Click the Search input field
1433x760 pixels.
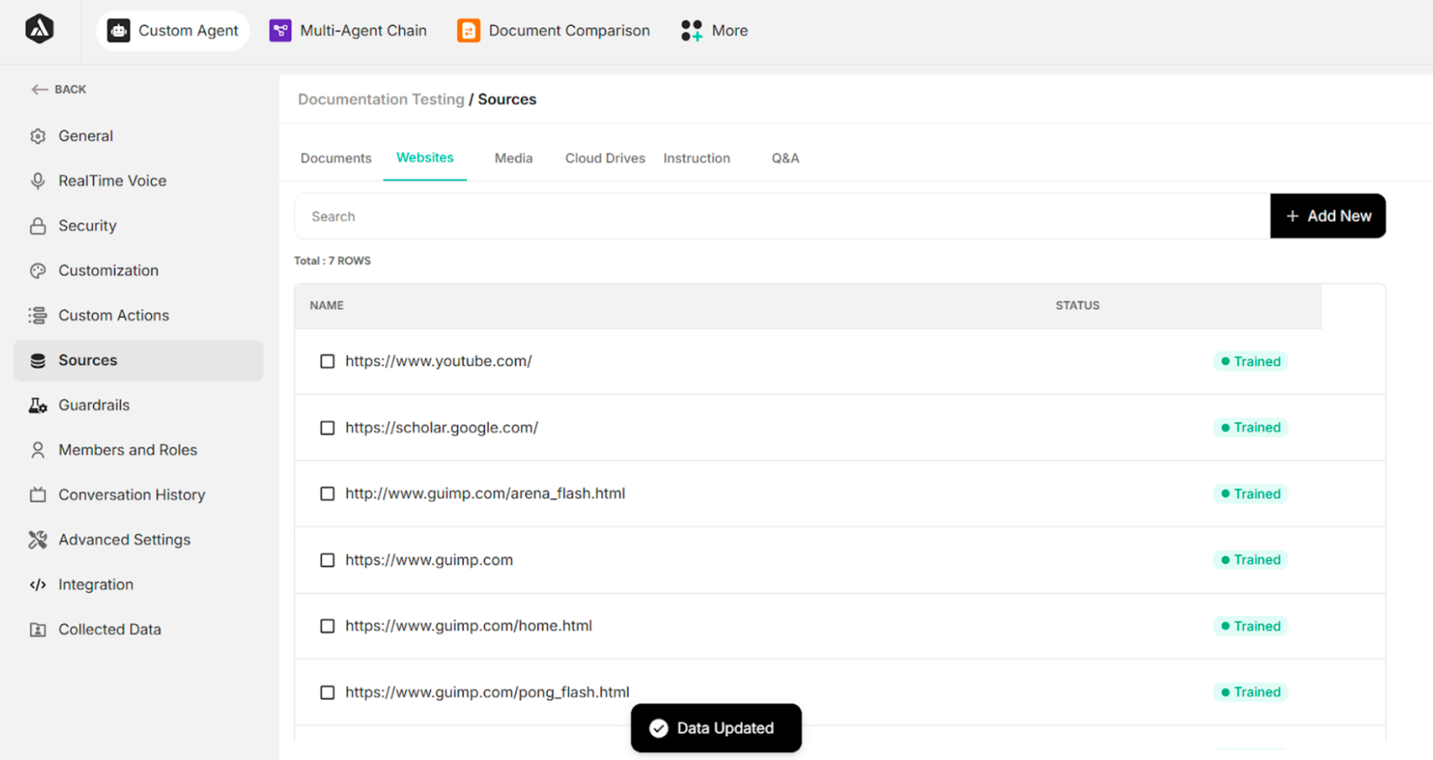779,216
